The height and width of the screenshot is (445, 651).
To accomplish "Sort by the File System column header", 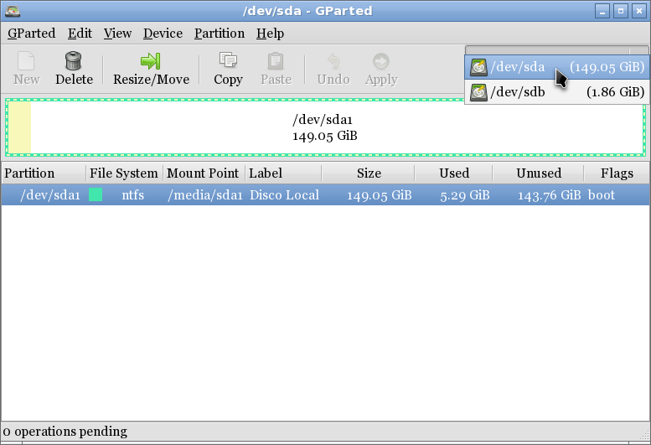I will 124,173.
